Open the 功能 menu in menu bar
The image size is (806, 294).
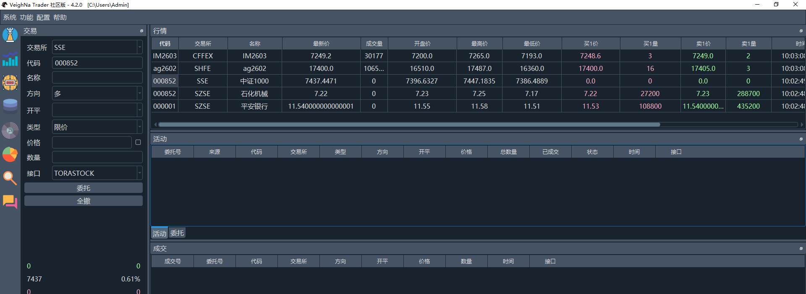[x=26, y=18]
